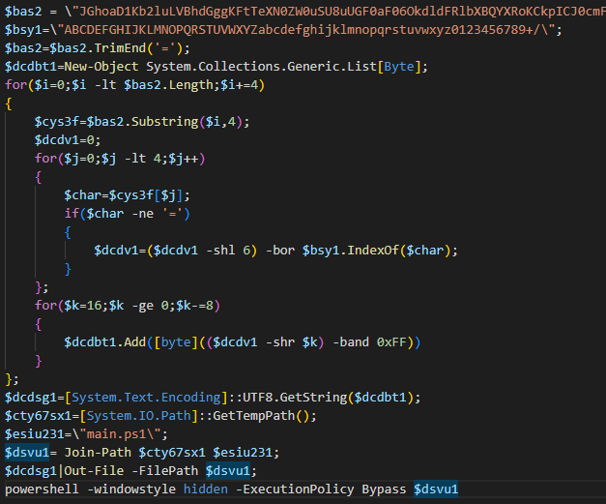Click the Bypass policy value
606x504 pixels.
[x=384, y=489]
